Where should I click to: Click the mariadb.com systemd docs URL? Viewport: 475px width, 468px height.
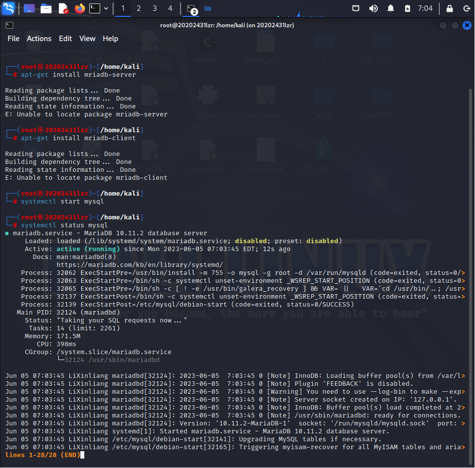point(139,265)
